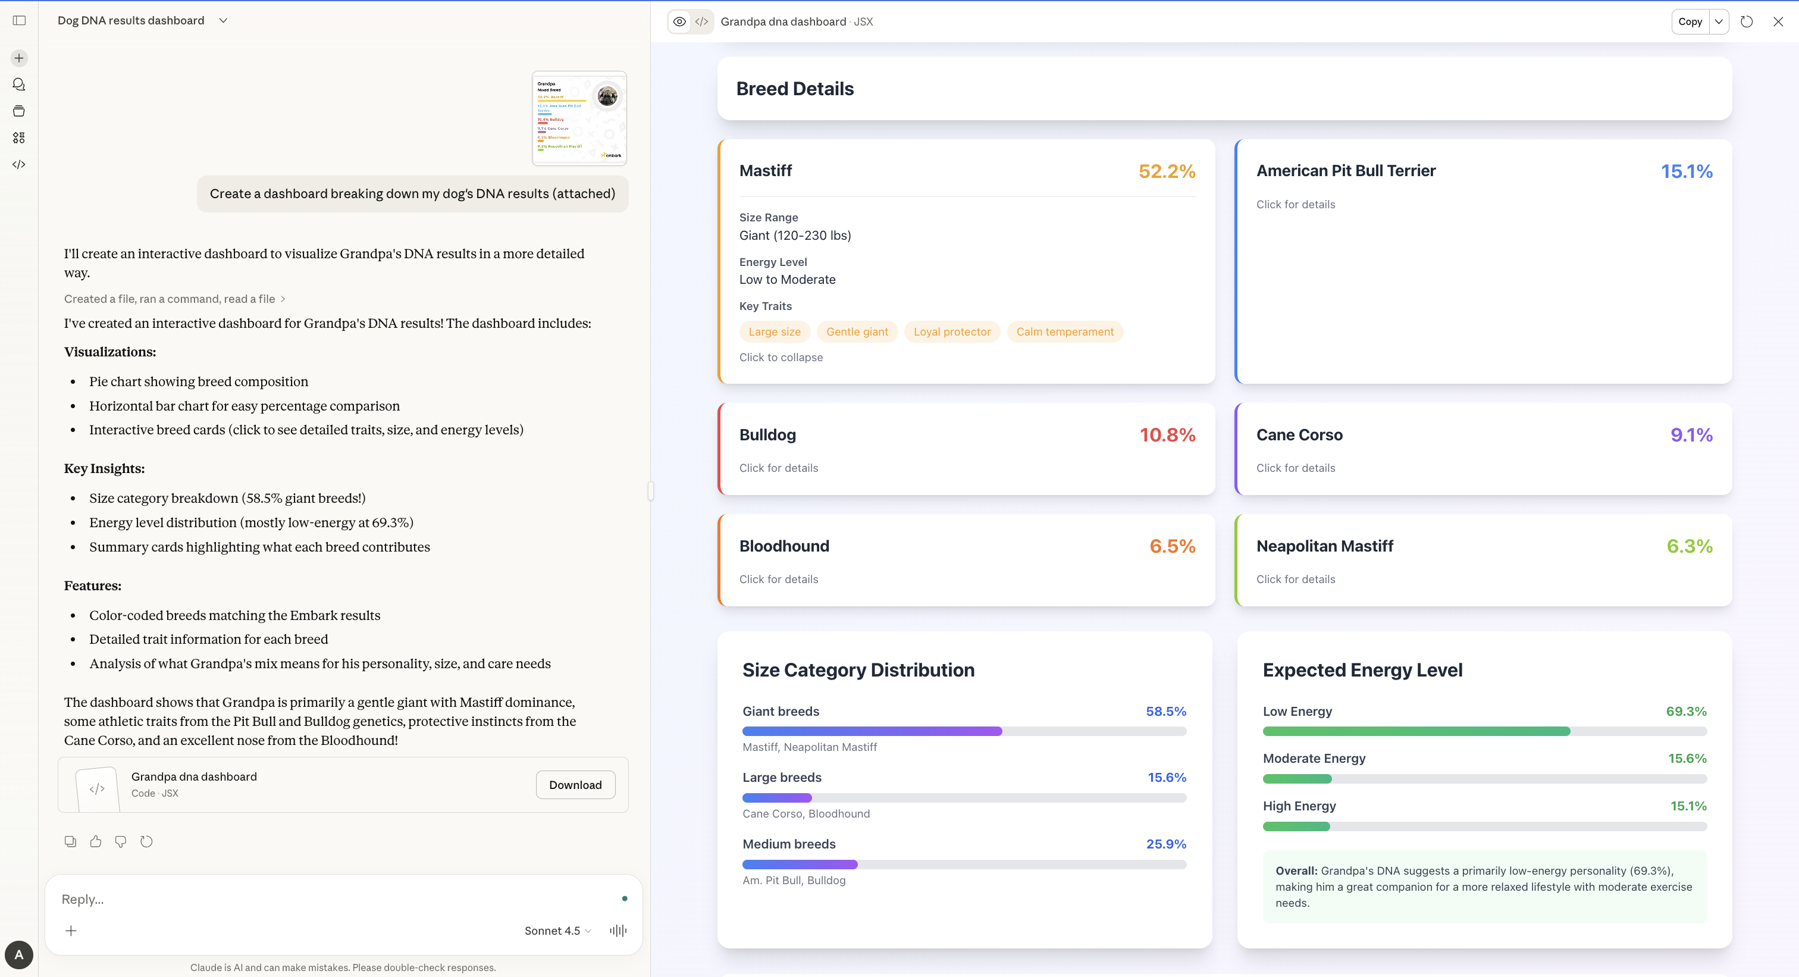Open Projects from the sidebar
The height and width of the screenshot is (977, 1799).
point(19,110)
